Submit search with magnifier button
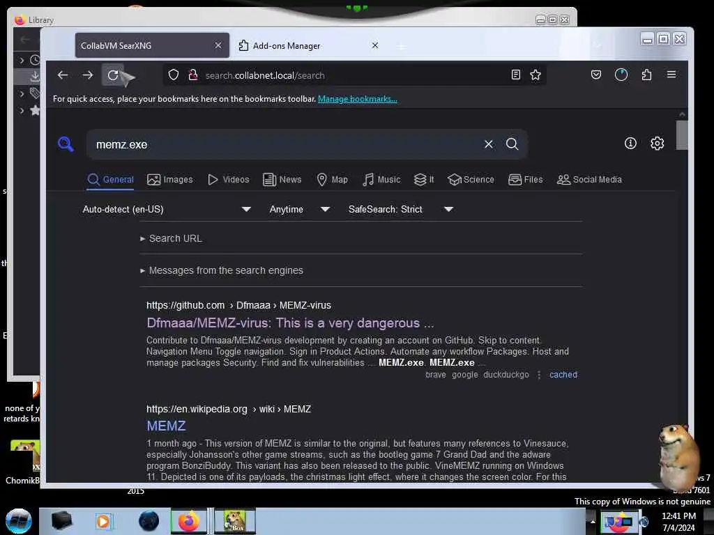This screenshot has height=535, width=714. coord(512,144)
